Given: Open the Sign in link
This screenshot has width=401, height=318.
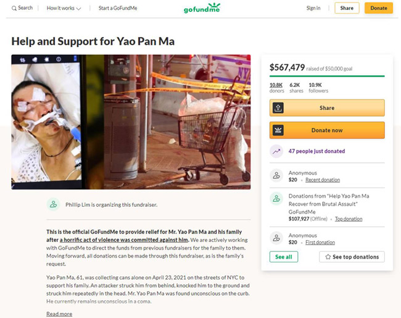Looking at the screenshot, I should click(x=313, y=8).
